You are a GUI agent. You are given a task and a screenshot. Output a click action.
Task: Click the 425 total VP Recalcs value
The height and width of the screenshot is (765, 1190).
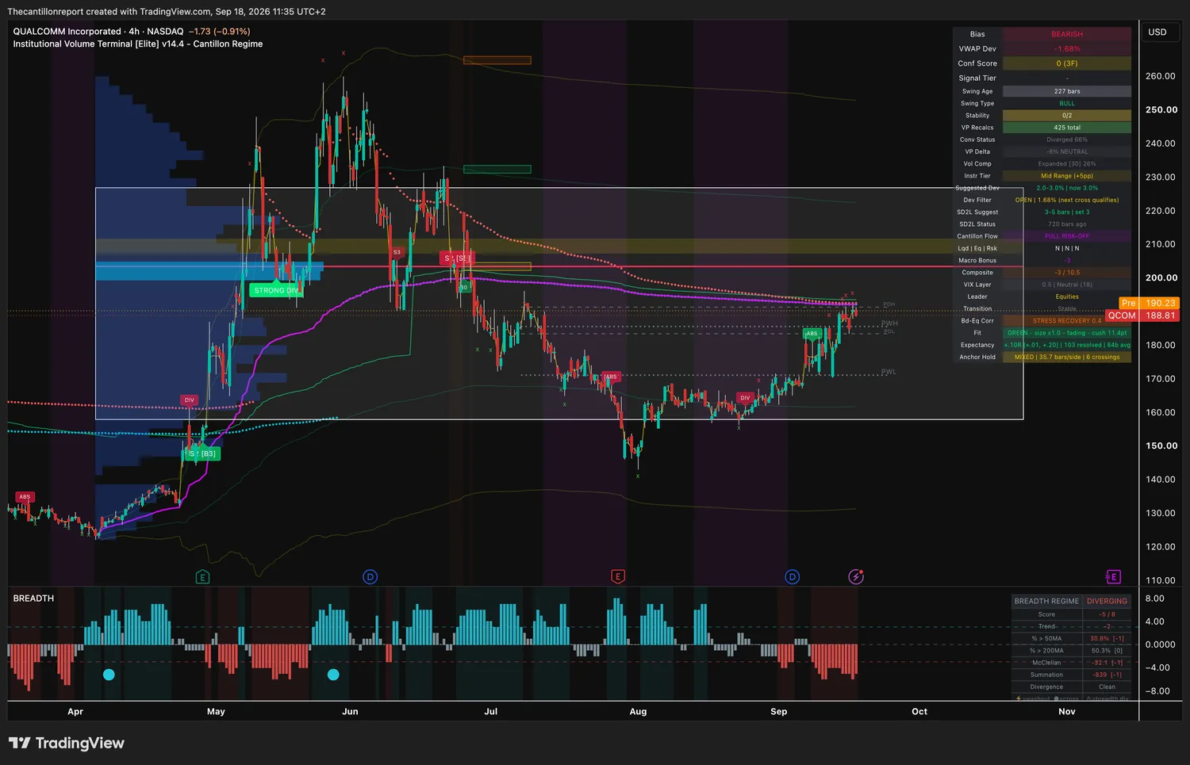1067,128
